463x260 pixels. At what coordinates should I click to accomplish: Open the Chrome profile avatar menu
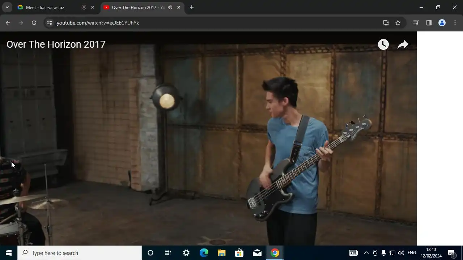(442, 23)
